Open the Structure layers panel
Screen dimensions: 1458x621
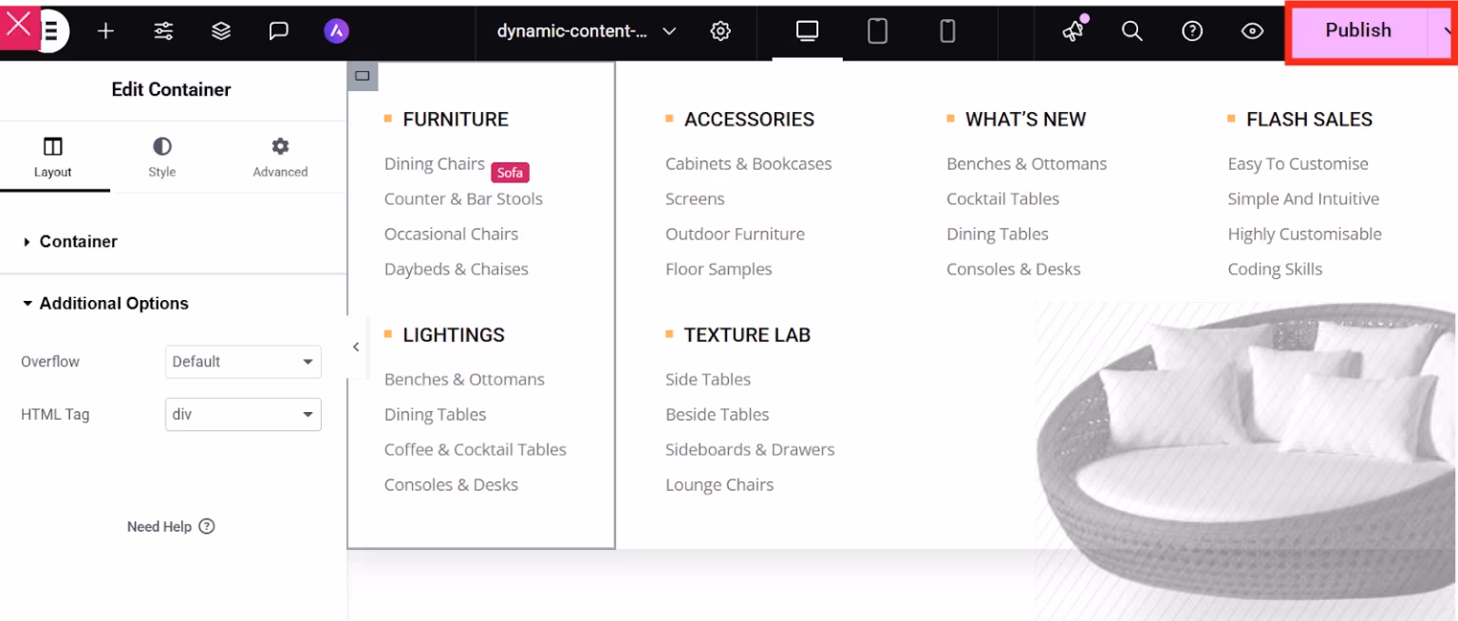pyautogui.click(x=220, y=30)
